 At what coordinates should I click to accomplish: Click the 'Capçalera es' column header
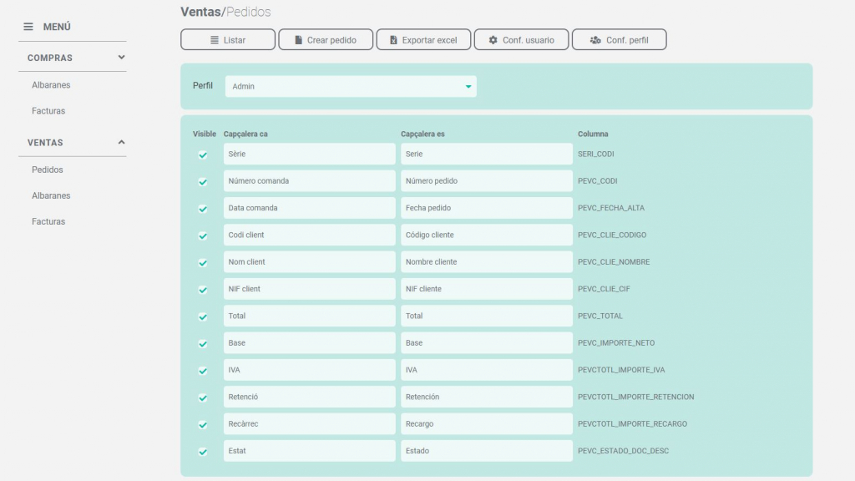point(422,134)
